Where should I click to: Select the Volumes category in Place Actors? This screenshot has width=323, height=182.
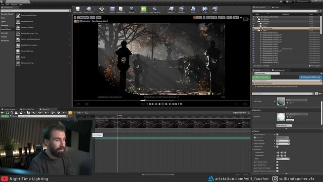click(4, 37)
